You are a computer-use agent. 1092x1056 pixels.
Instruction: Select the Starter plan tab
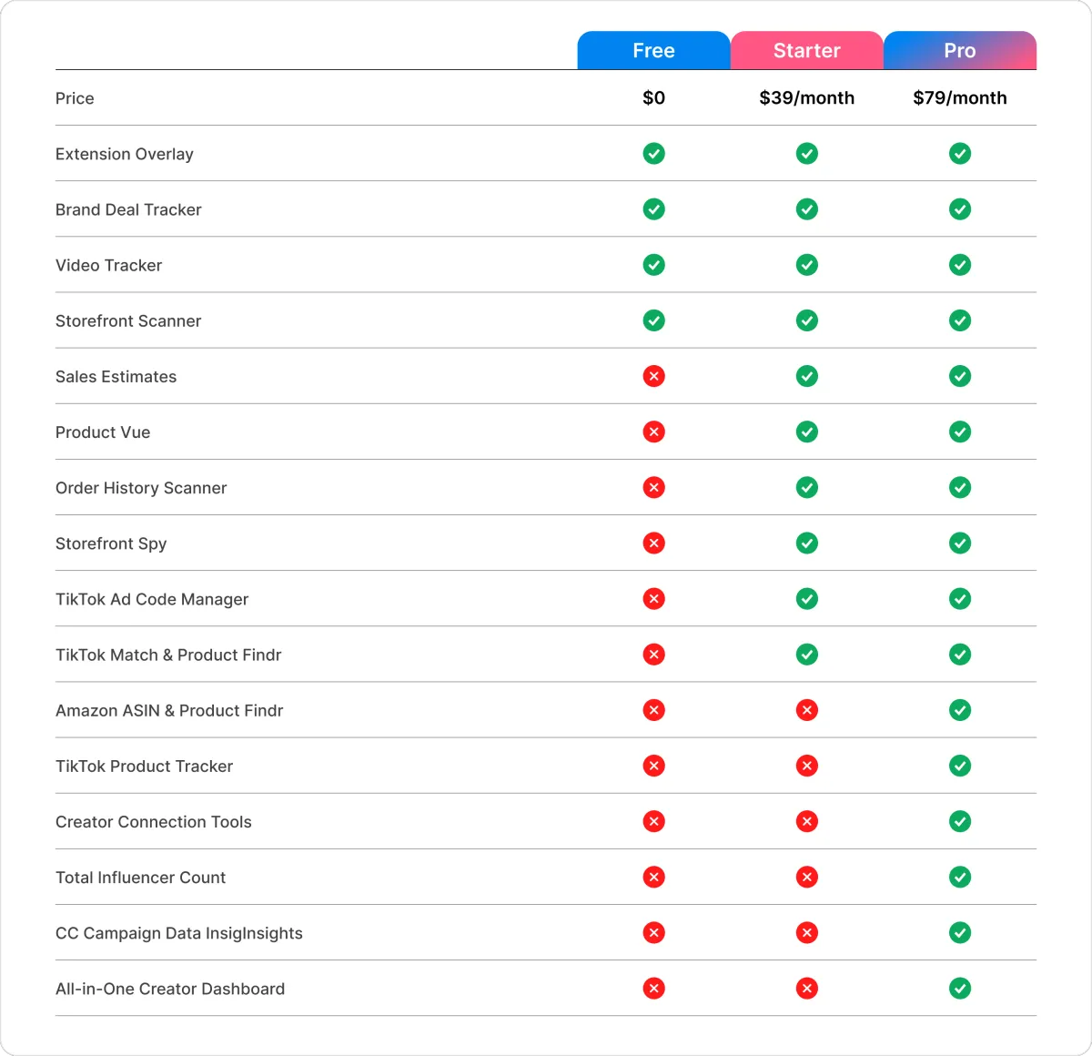(806, 50)
